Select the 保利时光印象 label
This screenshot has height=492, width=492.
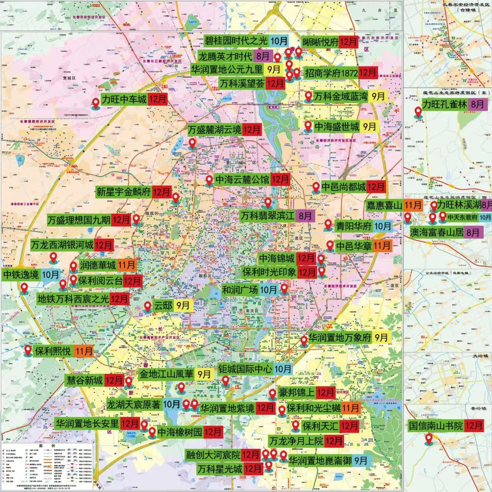click(x=269, y=272)
